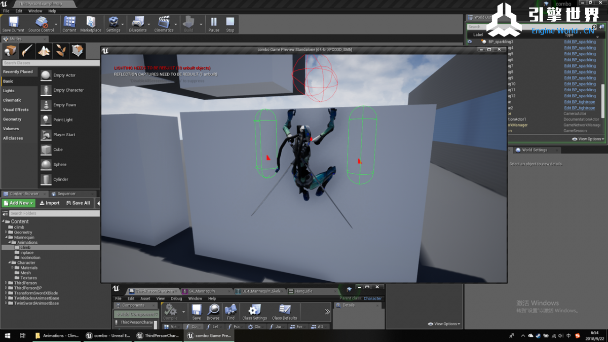Open Class Defaults in the Blueprint editor
The height and width of the screenshot is (342, 608).
[x=285, y=312]
